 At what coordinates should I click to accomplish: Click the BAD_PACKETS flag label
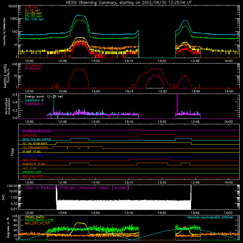(x=33, y=176)
